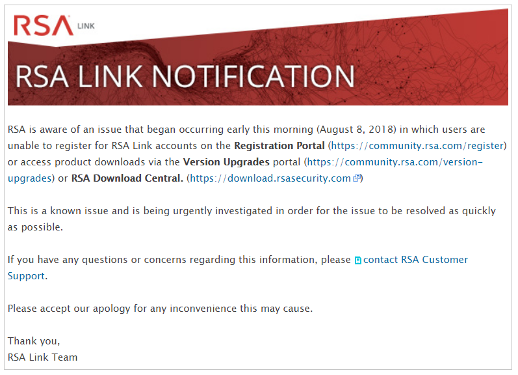The image size is (518, 375).
Task: Click the RSA LINK NOTIFICATION banner heading
Action: click(185, 76)
